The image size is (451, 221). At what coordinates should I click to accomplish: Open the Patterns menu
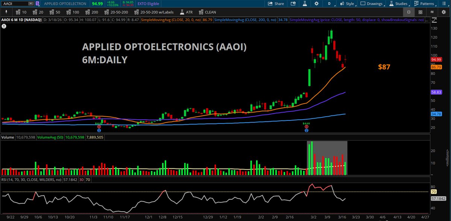424,4
